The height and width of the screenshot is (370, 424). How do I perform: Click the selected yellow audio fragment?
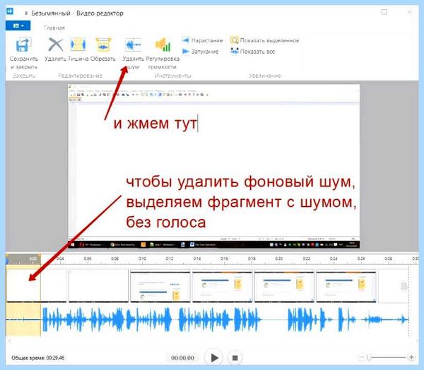(x=23, y=319)
